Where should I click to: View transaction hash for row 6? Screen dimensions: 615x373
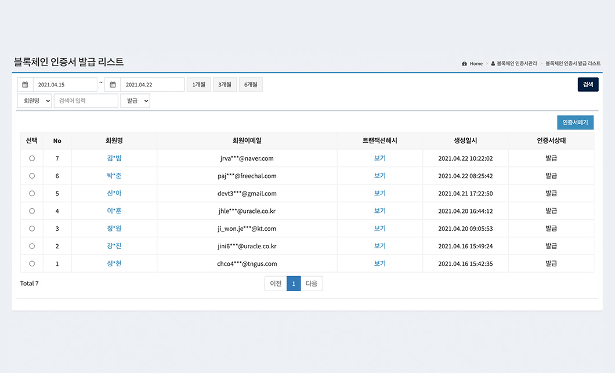coord(379,176)
